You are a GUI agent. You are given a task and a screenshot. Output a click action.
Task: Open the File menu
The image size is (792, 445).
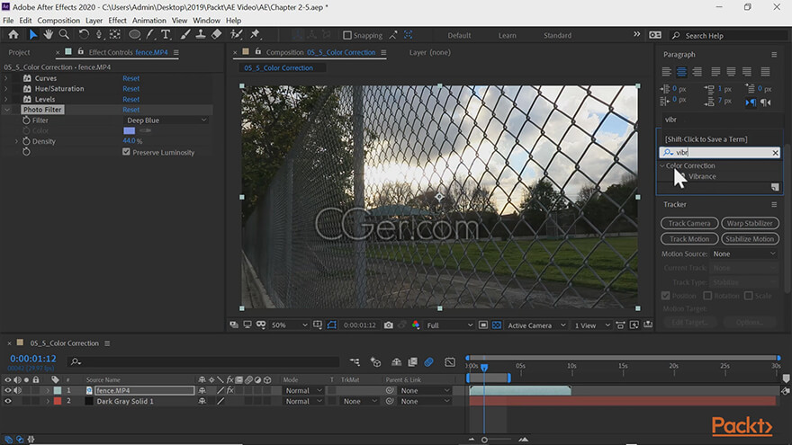8,21
